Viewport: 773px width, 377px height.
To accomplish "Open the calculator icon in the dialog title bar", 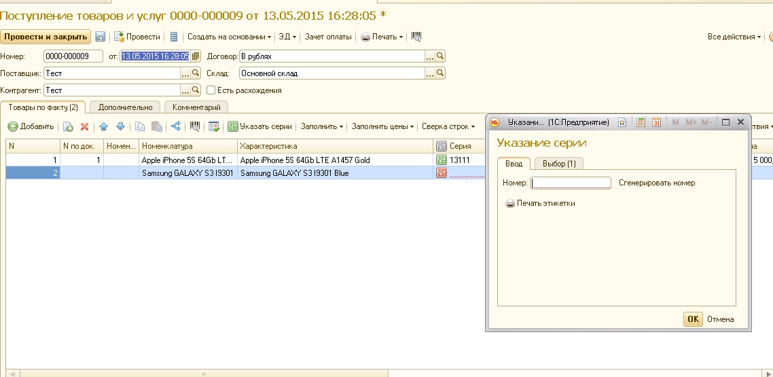I will click(x=641, y=122).
